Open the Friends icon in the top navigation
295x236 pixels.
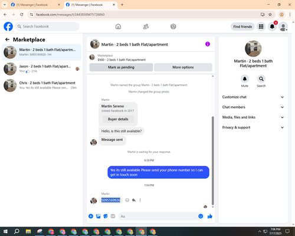pyautogui.click(x=146, y=27)
